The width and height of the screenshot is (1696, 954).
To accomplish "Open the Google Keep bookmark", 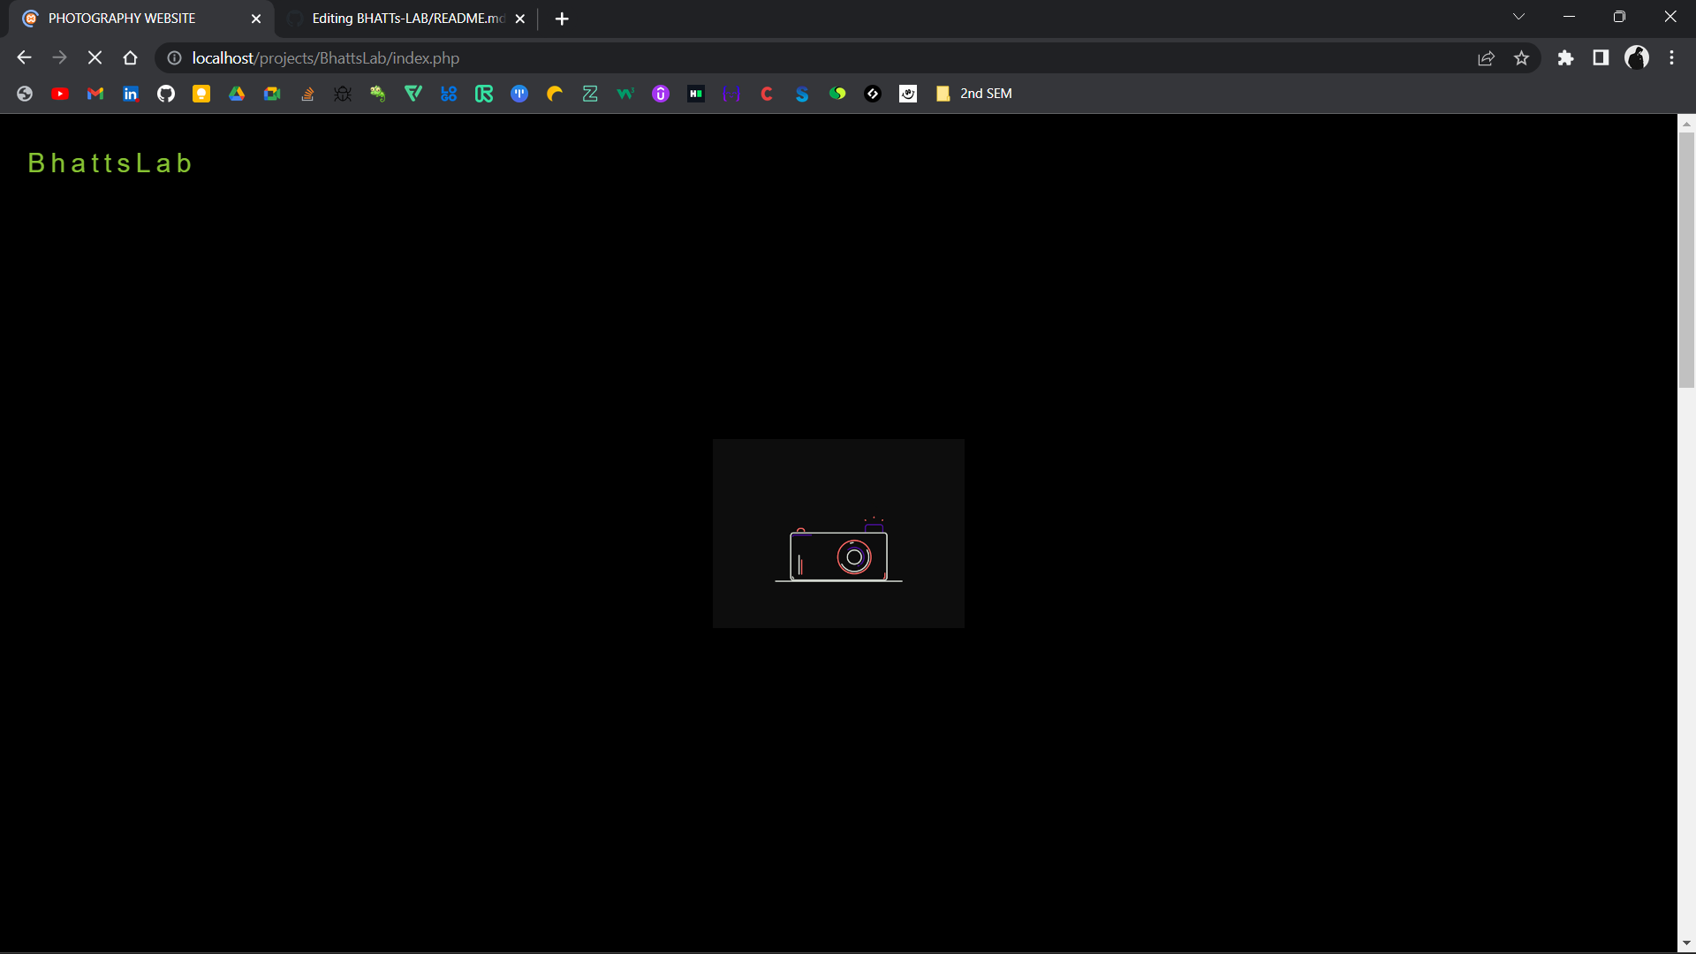I will 201,94.
